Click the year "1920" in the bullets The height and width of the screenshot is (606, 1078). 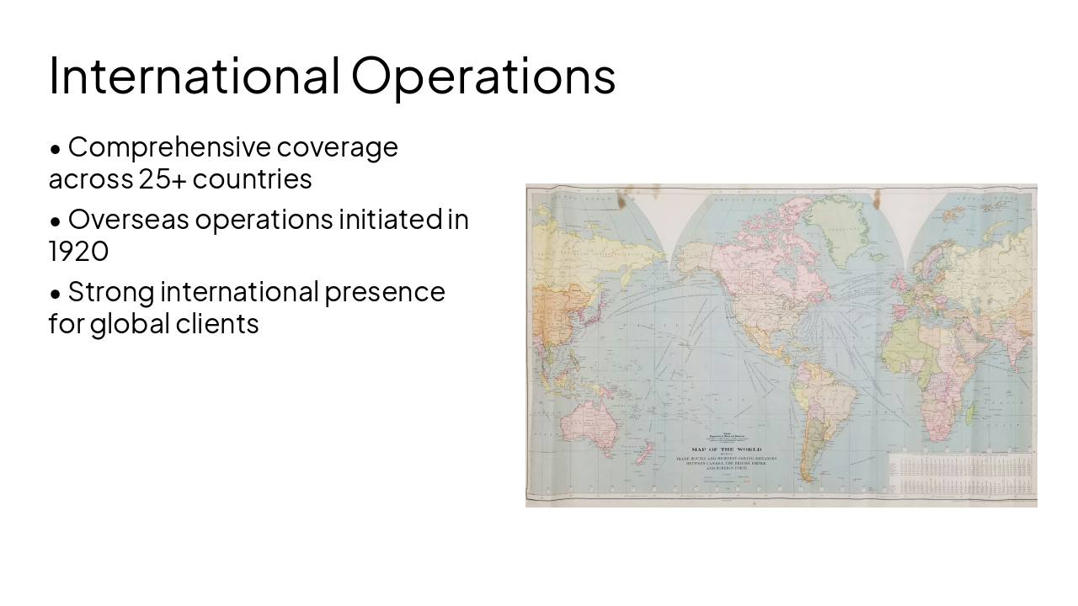[78, 252]
